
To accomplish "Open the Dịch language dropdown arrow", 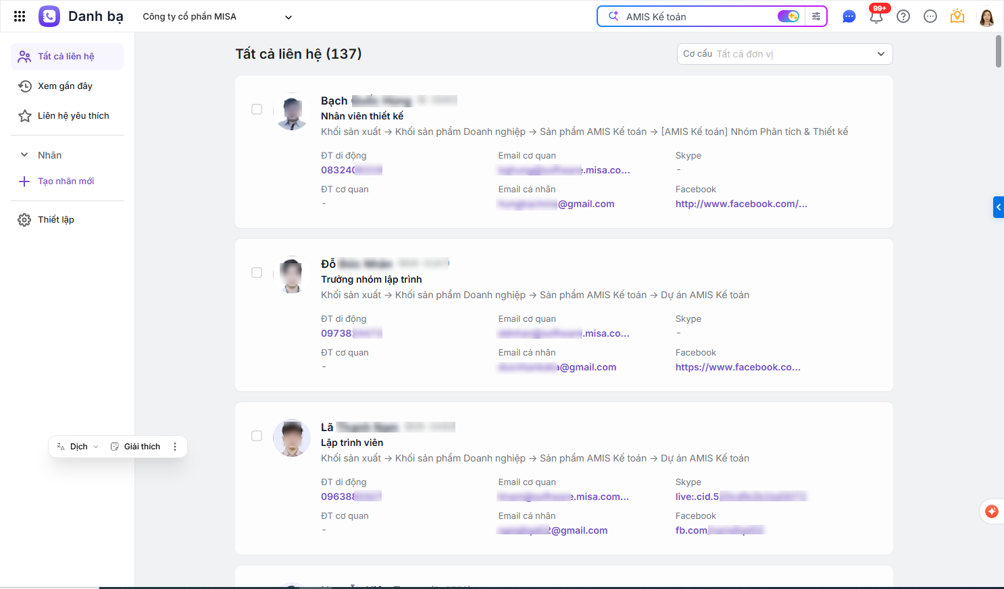I will coord(96,447).
